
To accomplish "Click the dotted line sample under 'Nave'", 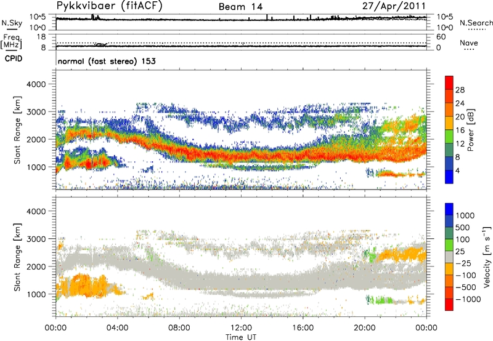I will click(469, 50).
